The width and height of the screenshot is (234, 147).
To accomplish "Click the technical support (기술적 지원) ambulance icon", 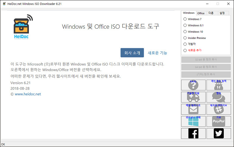I will point(193,97).
